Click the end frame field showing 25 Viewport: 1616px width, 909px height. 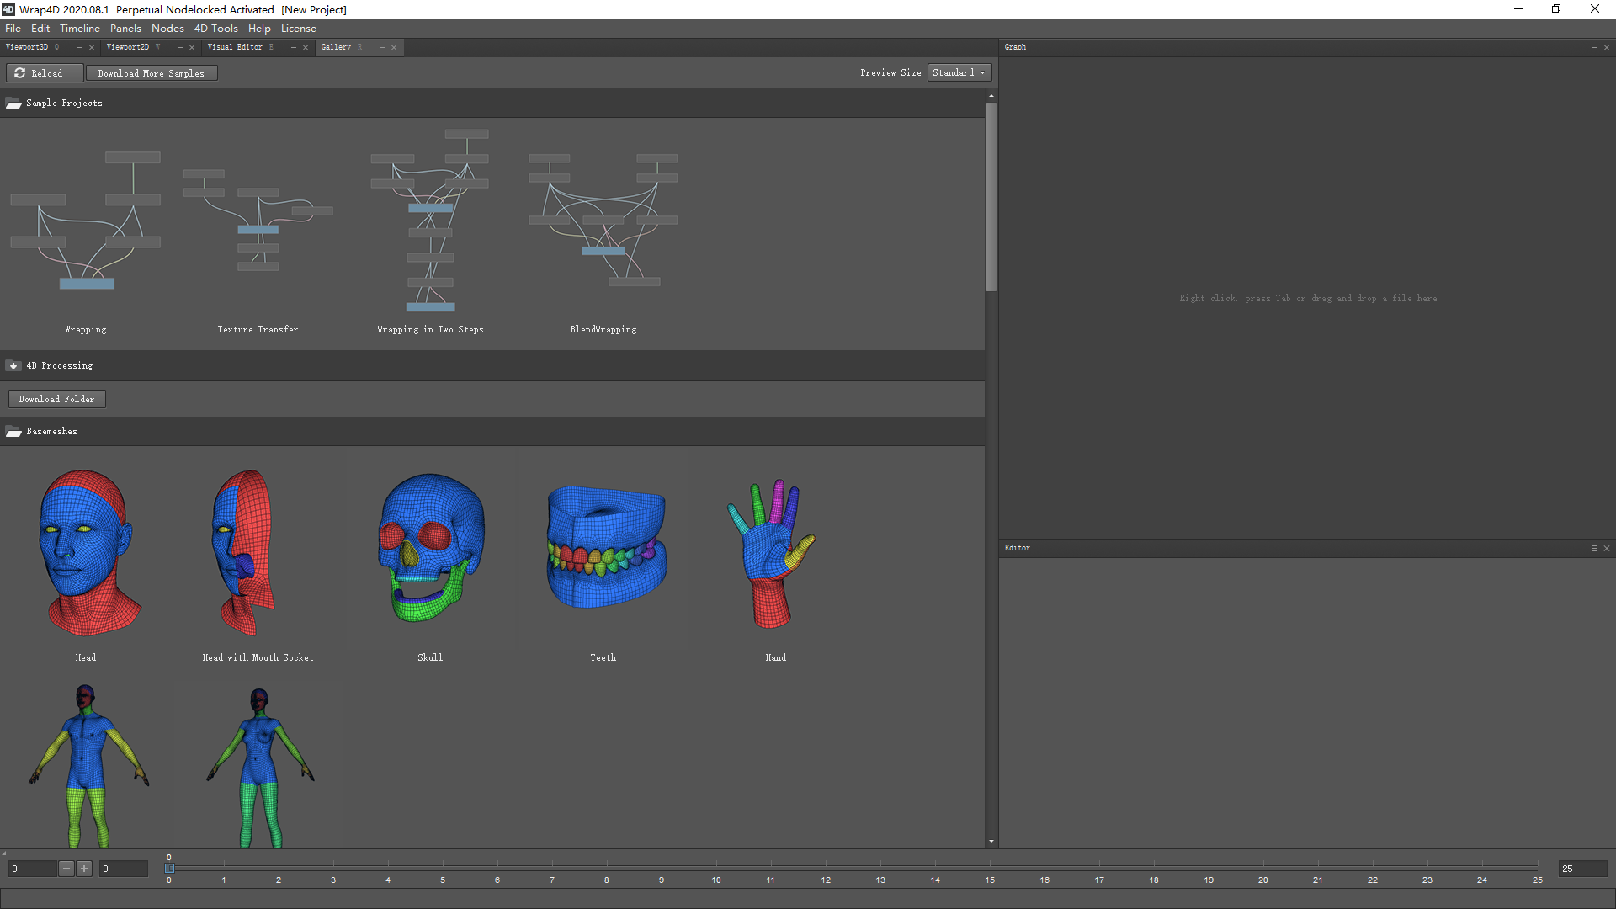pos(1581,869)
